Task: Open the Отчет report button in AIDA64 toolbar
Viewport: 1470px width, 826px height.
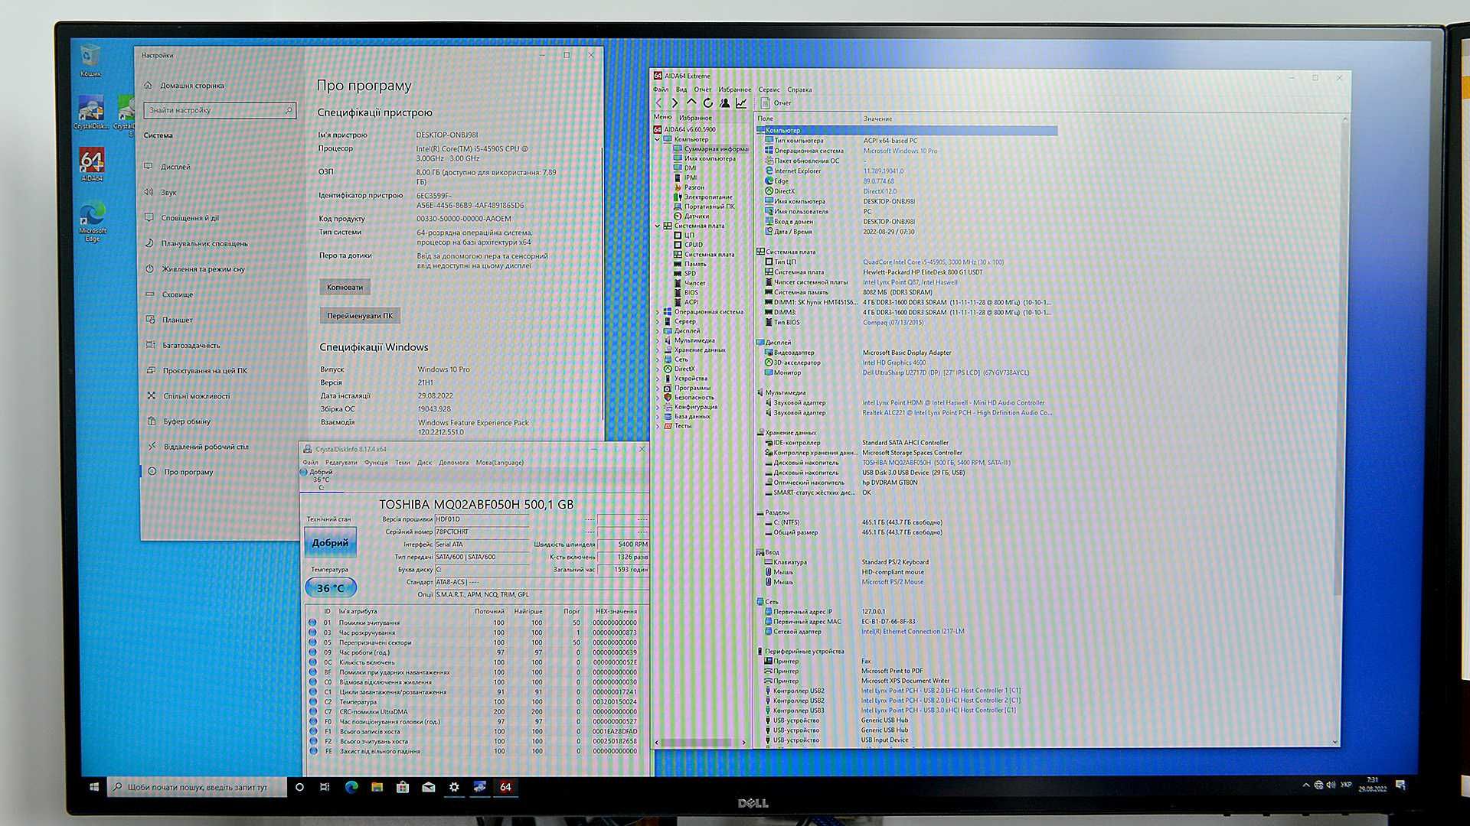Action: pyautogui.click(x=776, y=102)
